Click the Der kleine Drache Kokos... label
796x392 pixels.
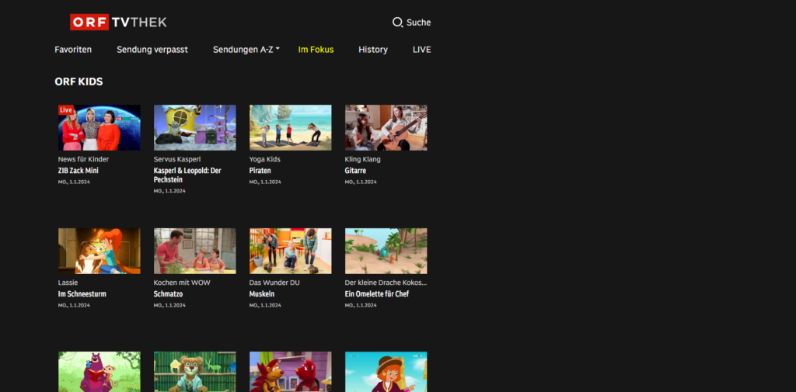point(386,283)
